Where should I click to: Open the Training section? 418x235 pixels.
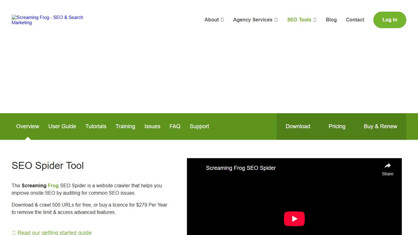(x=125, y=126)
